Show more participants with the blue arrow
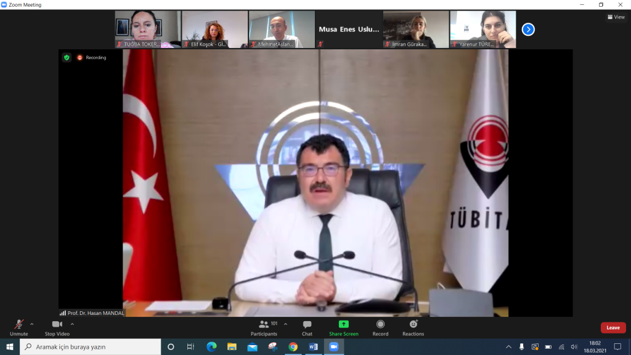631x355 pixels. click(x=528, y=29)
